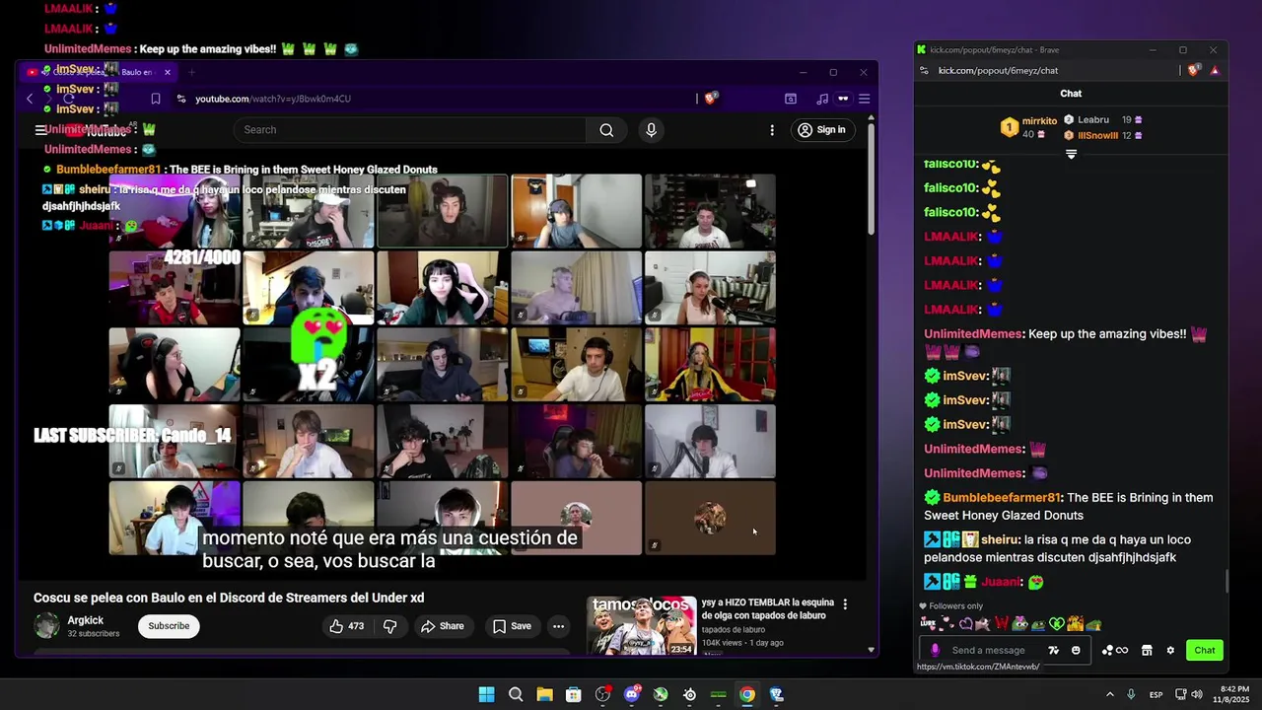Open more actions menu beside Save
This screenshot has width=1262, height=710.
pyautogui.click(x=558, y=626)
